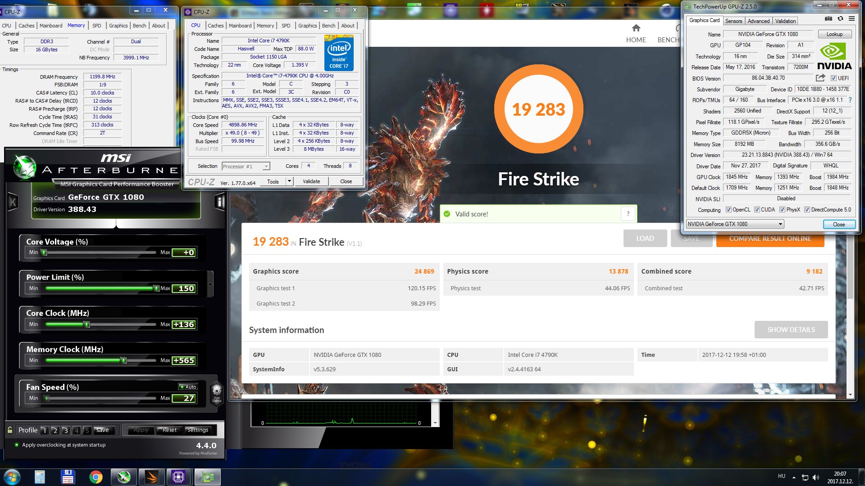Switch to Advanced tab in GPU-Z
Image resolution: width=865 pixels, height=486 pixels.
click(x=759, y=21)
